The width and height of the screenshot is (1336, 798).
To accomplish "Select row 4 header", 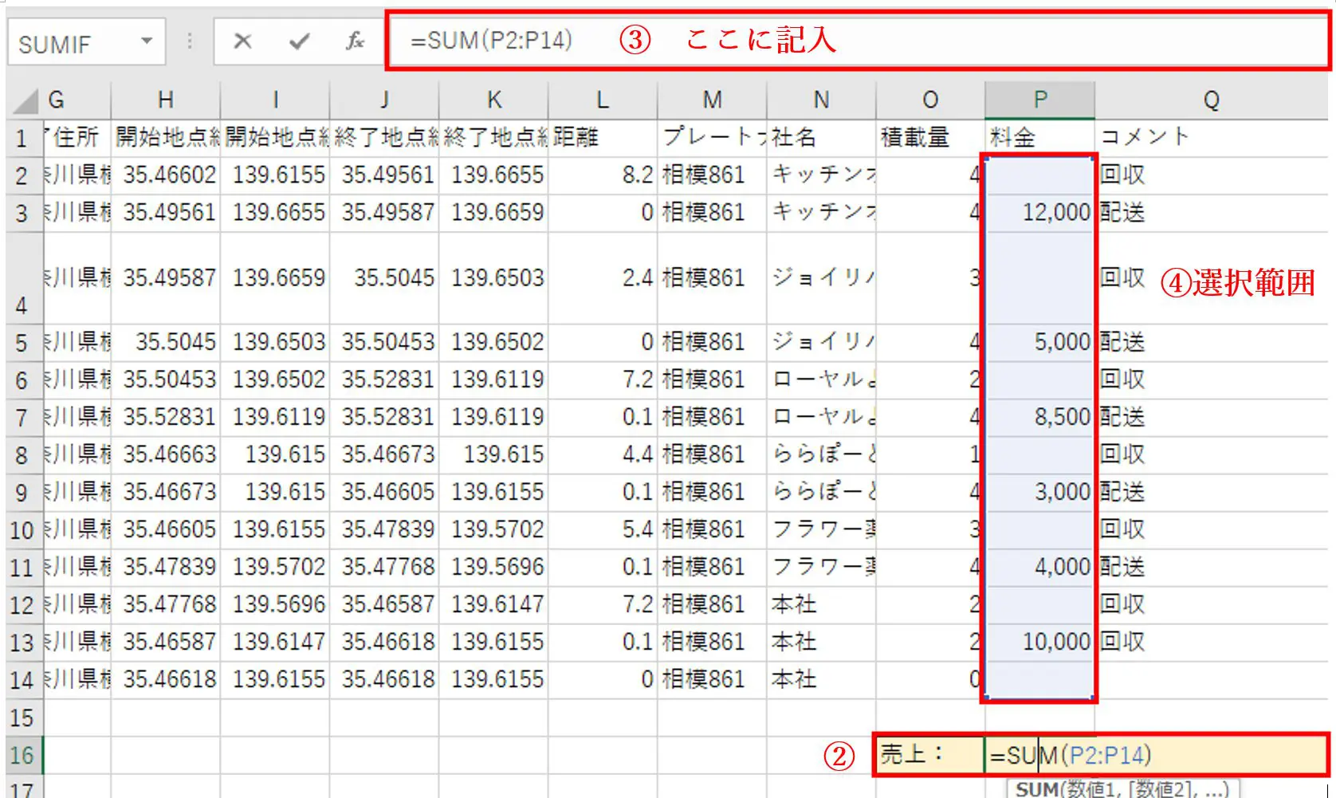I will click(22, 279).
